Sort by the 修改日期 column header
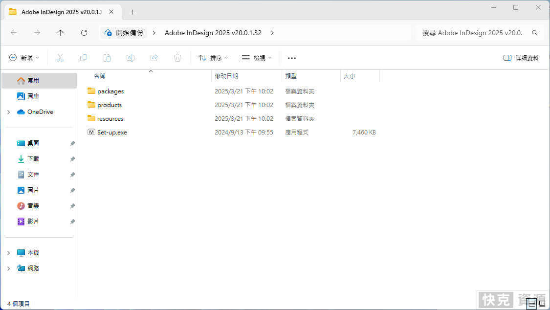Viewport: 550px width, 310px height. click(226, 76)
